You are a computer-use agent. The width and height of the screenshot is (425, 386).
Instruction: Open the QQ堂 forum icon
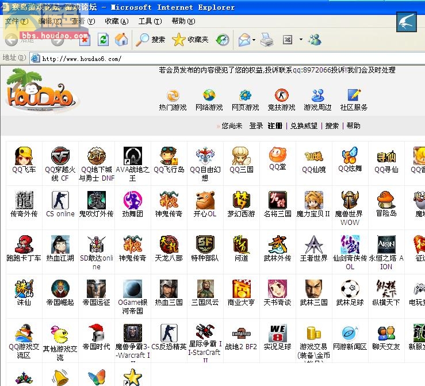click(x=278, y=155)
